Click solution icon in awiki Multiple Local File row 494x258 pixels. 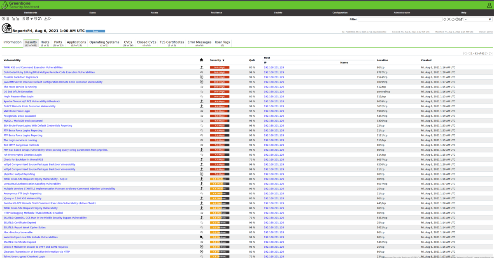[202, 237]
